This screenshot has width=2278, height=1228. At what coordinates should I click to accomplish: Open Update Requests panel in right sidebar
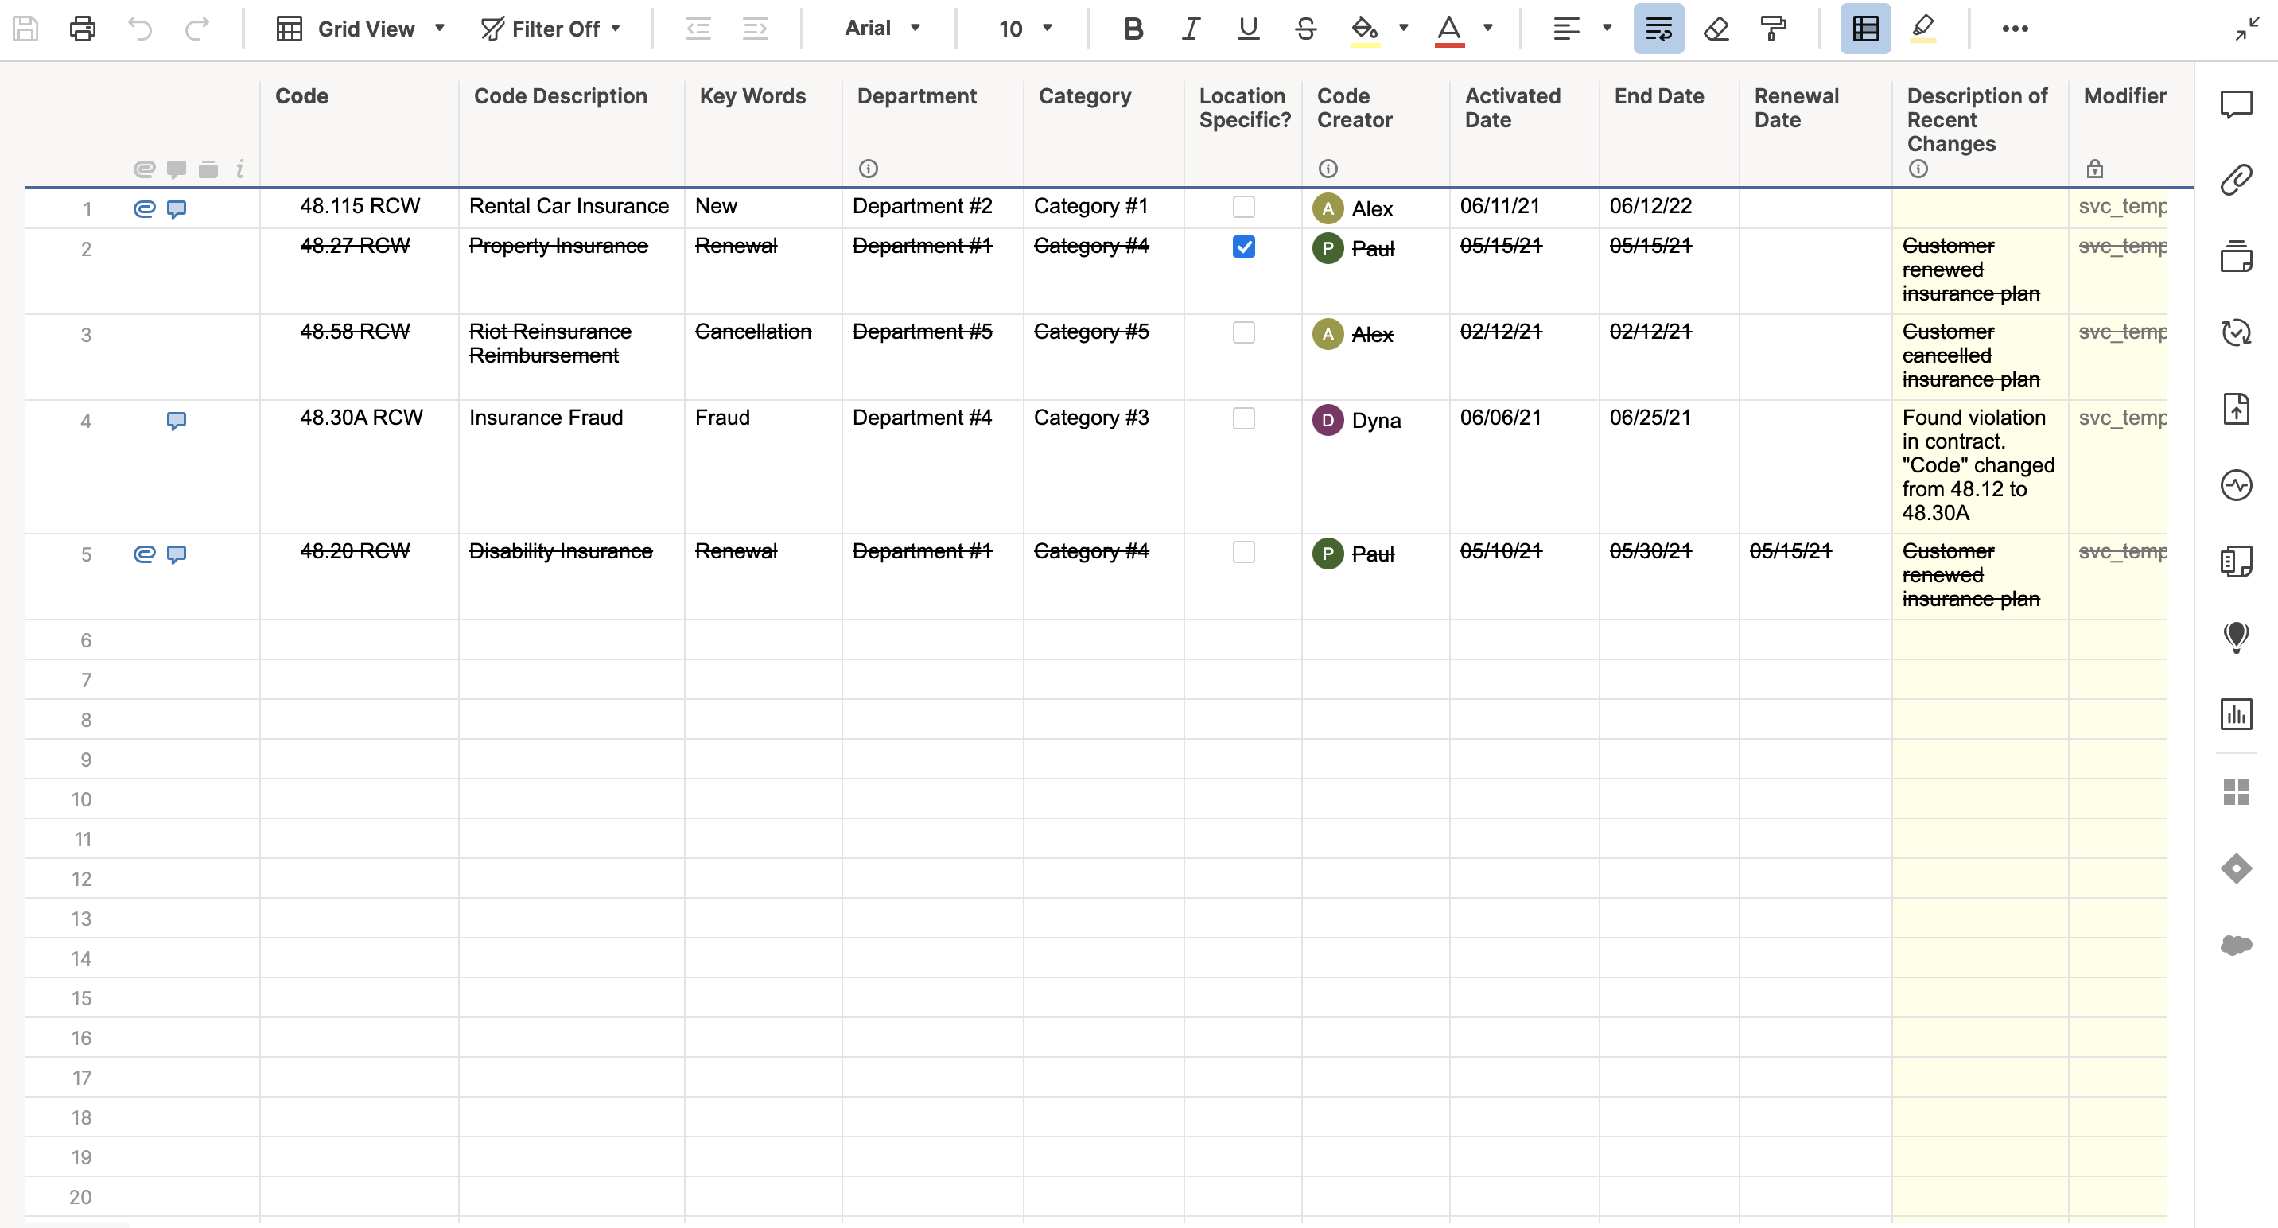pos(2236,332)
